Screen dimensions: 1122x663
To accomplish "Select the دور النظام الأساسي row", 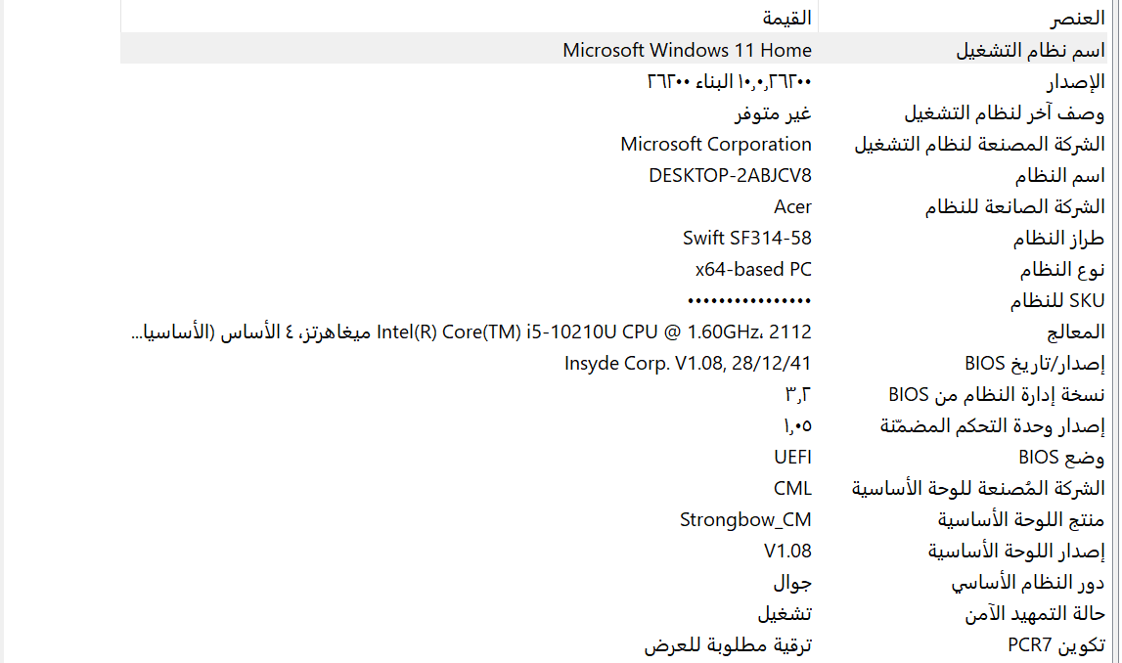I will (x=614, y=583).
